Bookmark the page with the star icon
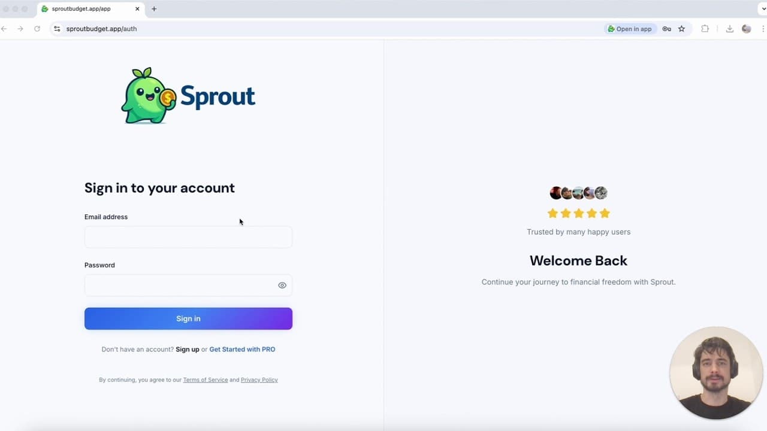 [x=682, y=28]
